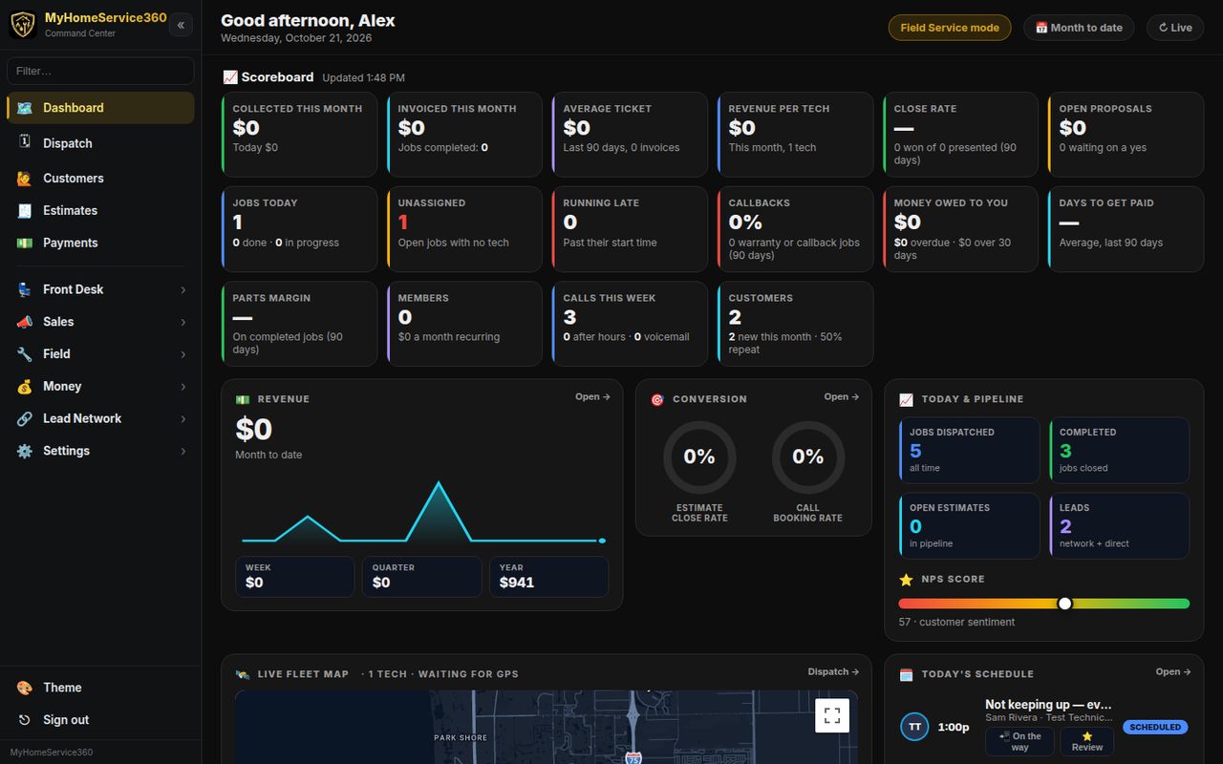Click the Estimates document icon

25,211
